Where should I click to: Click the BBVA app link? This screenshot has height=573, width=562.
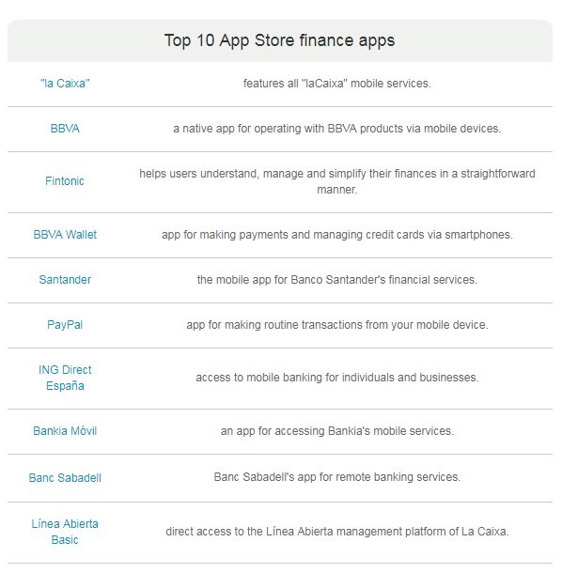point(65,129)
